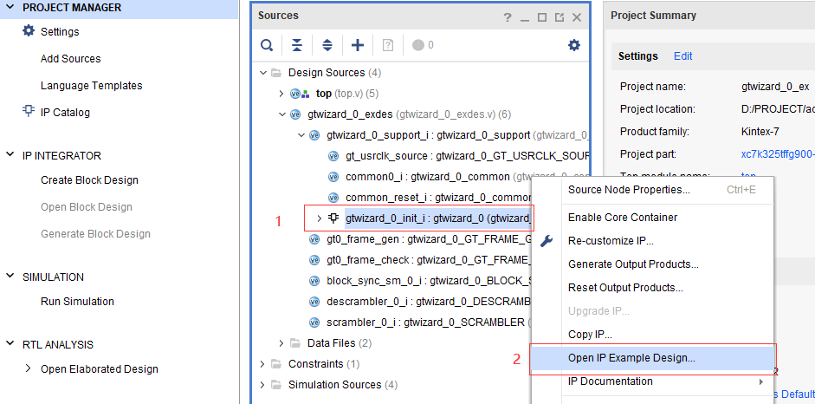Float the Sources panel with the popout icon

560,17
